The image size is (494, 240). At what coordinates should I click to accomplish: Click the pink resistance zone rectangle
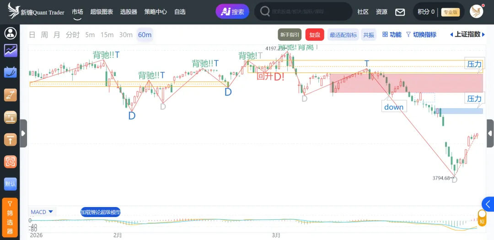click(x=407, y=83)
